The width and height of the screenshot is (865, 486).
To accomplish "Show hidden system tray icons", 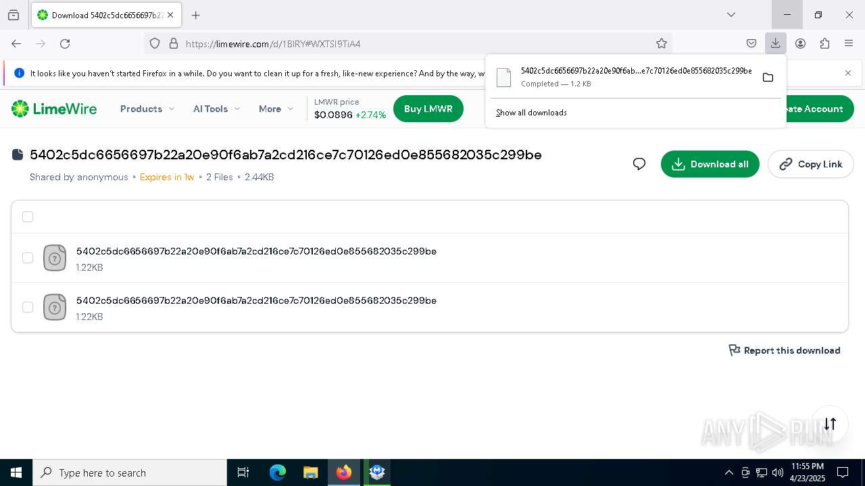I will click(x=728, y=473).
